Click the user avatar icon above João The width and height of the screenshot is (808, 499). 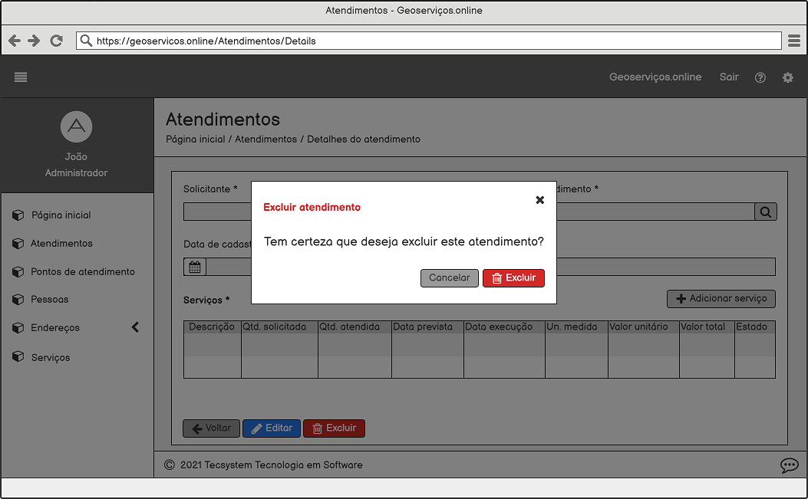point(76,126)
